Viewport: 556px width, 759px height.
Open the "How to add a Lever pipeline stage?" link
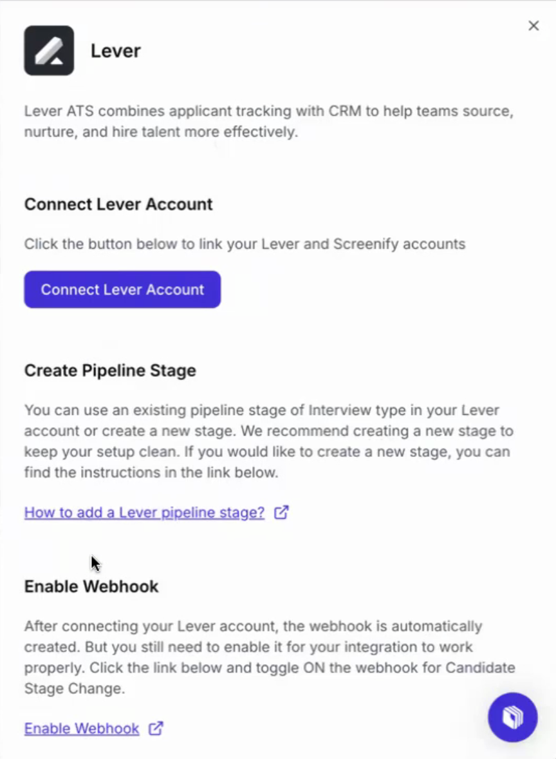click(144, 512)
